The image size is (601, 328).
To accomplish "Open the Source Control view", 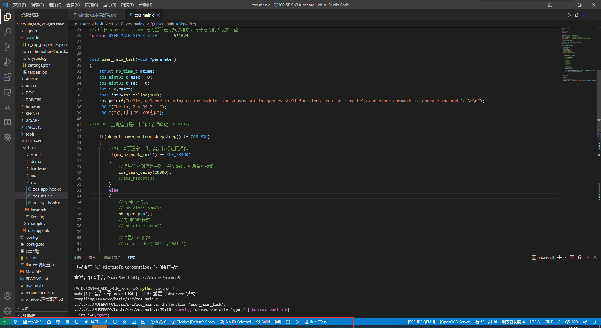I will coord(8,47).
